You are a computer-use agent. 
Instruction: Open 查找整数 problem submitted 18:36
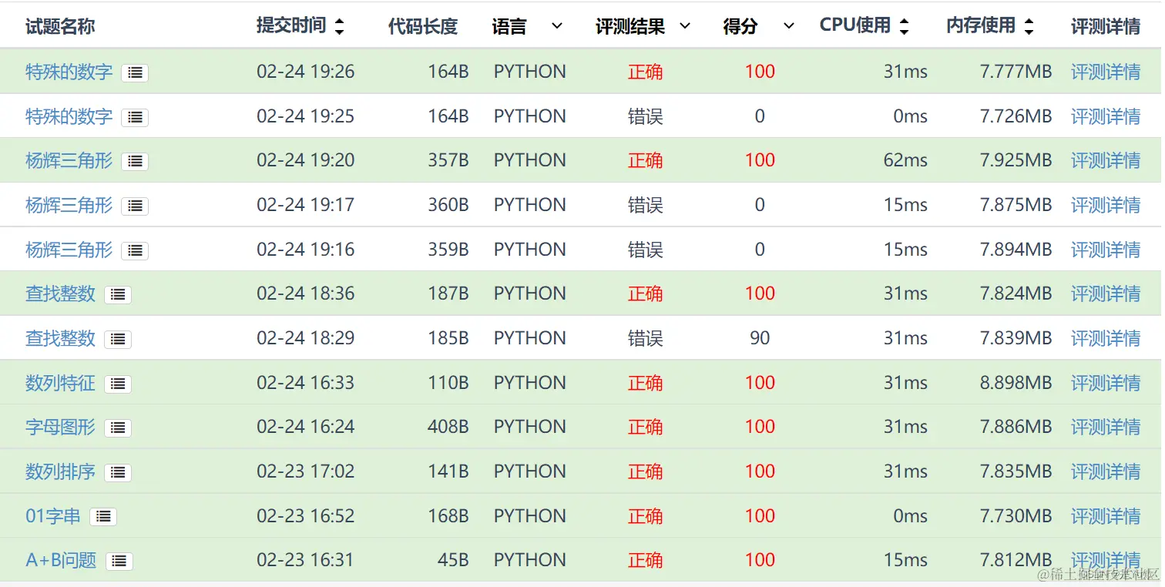coord(61,294)
